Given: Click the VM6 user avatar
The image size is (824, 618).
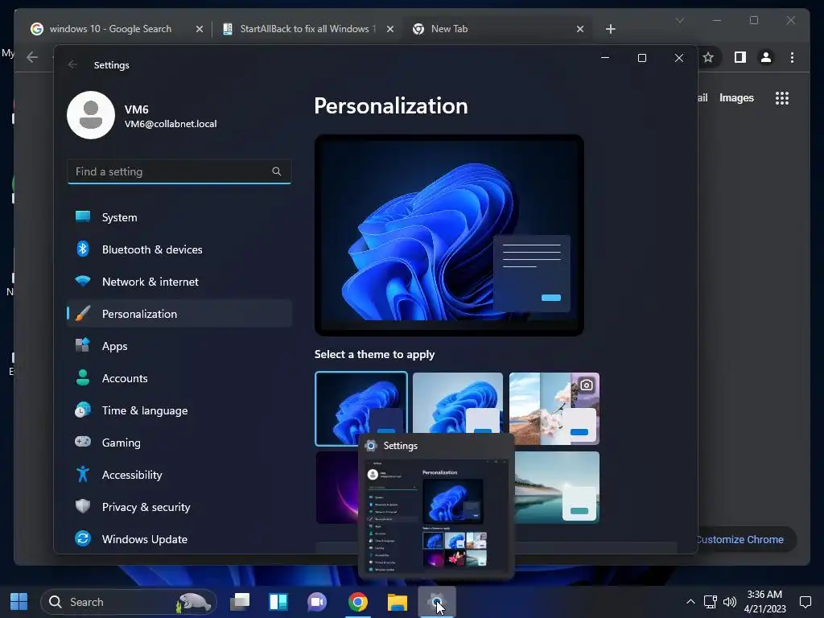Looking at the screenshot, I should coord(91,115).
